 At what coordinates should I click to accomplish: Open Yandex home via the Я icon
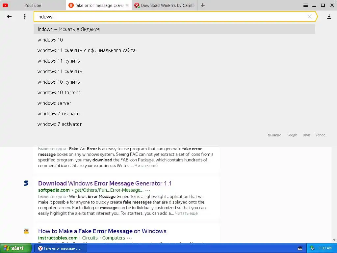[x=25, y=16]
